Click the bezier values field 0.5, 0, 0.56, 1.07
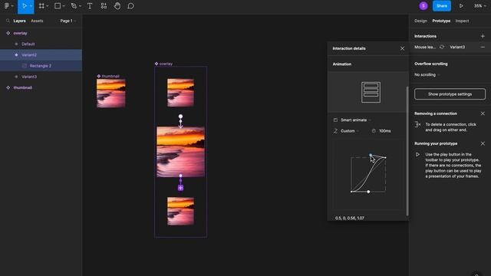 click(350, 218)
